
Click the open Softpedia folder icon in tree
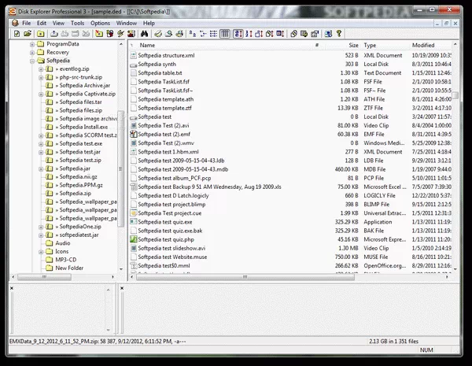click(x=41, y=61)
